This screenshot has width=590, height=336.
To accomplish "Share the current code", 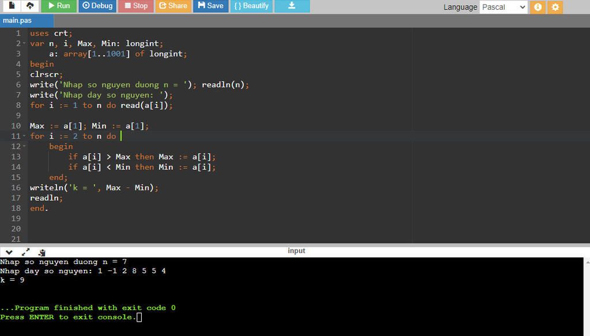I will click(173, 6).
